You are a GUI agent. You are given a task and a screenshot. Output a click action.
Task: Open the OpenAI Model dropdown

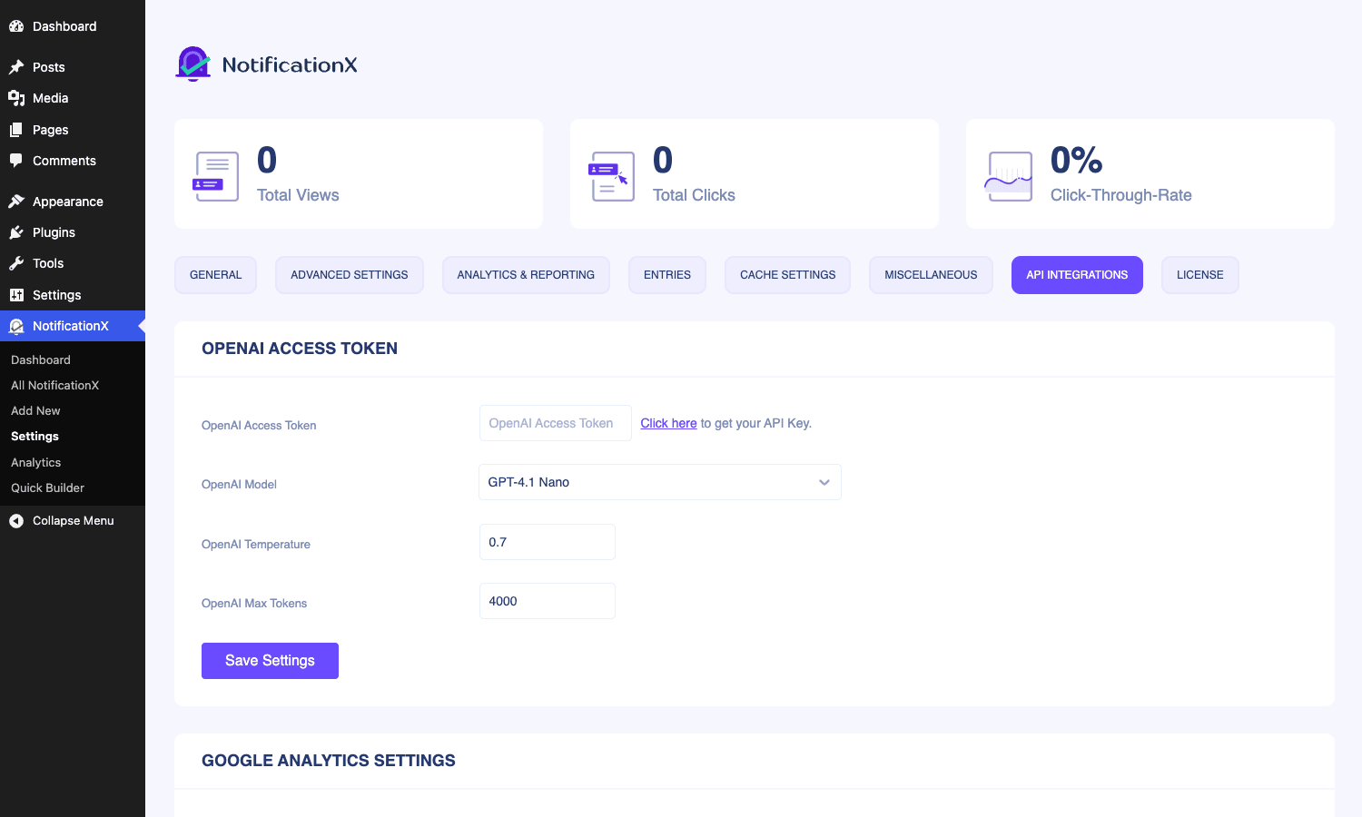coord(660,482)
